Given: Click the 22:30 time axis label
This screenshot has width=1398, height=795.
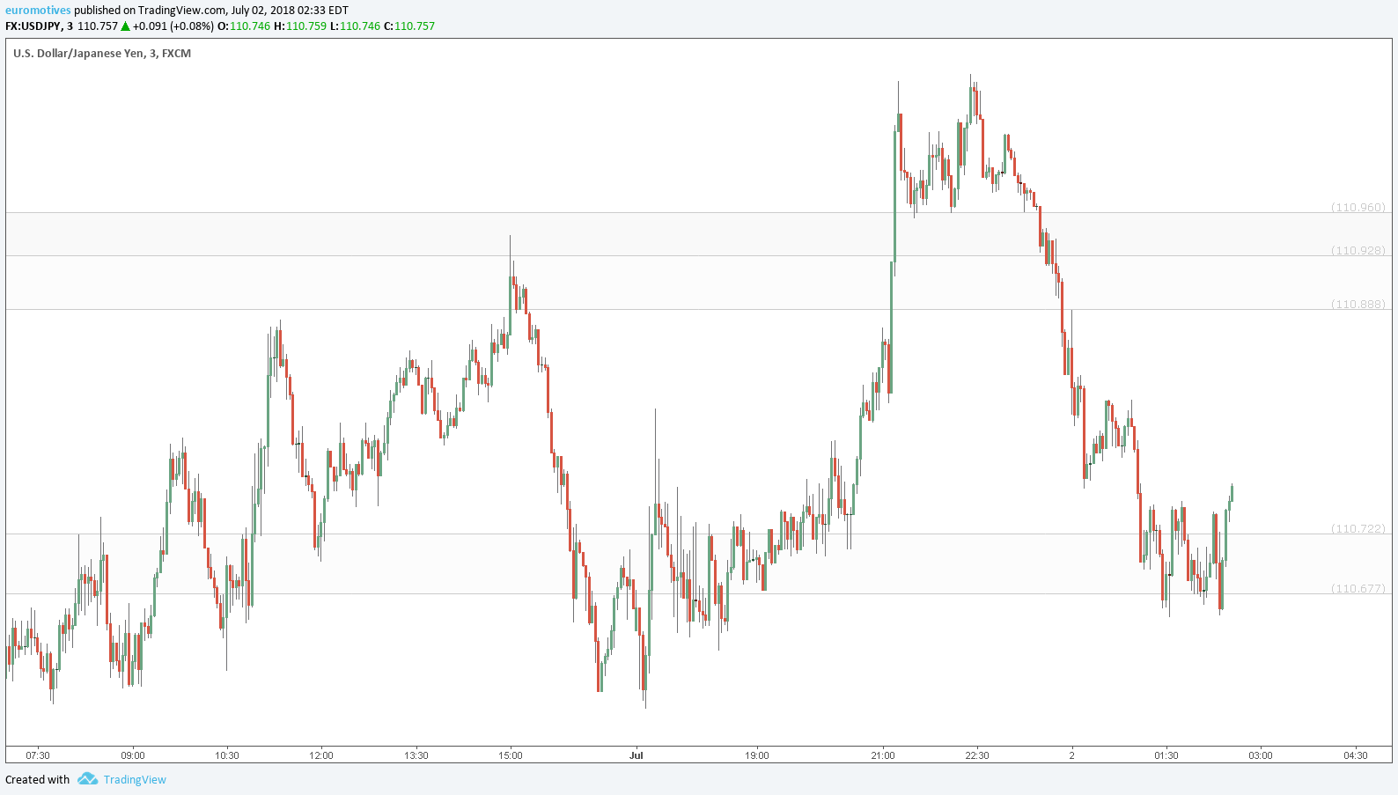Looking at the screenshot, I should (977, 755).
